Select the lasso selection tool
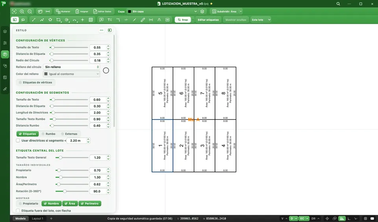378x222 pixels. click(23, 20)
